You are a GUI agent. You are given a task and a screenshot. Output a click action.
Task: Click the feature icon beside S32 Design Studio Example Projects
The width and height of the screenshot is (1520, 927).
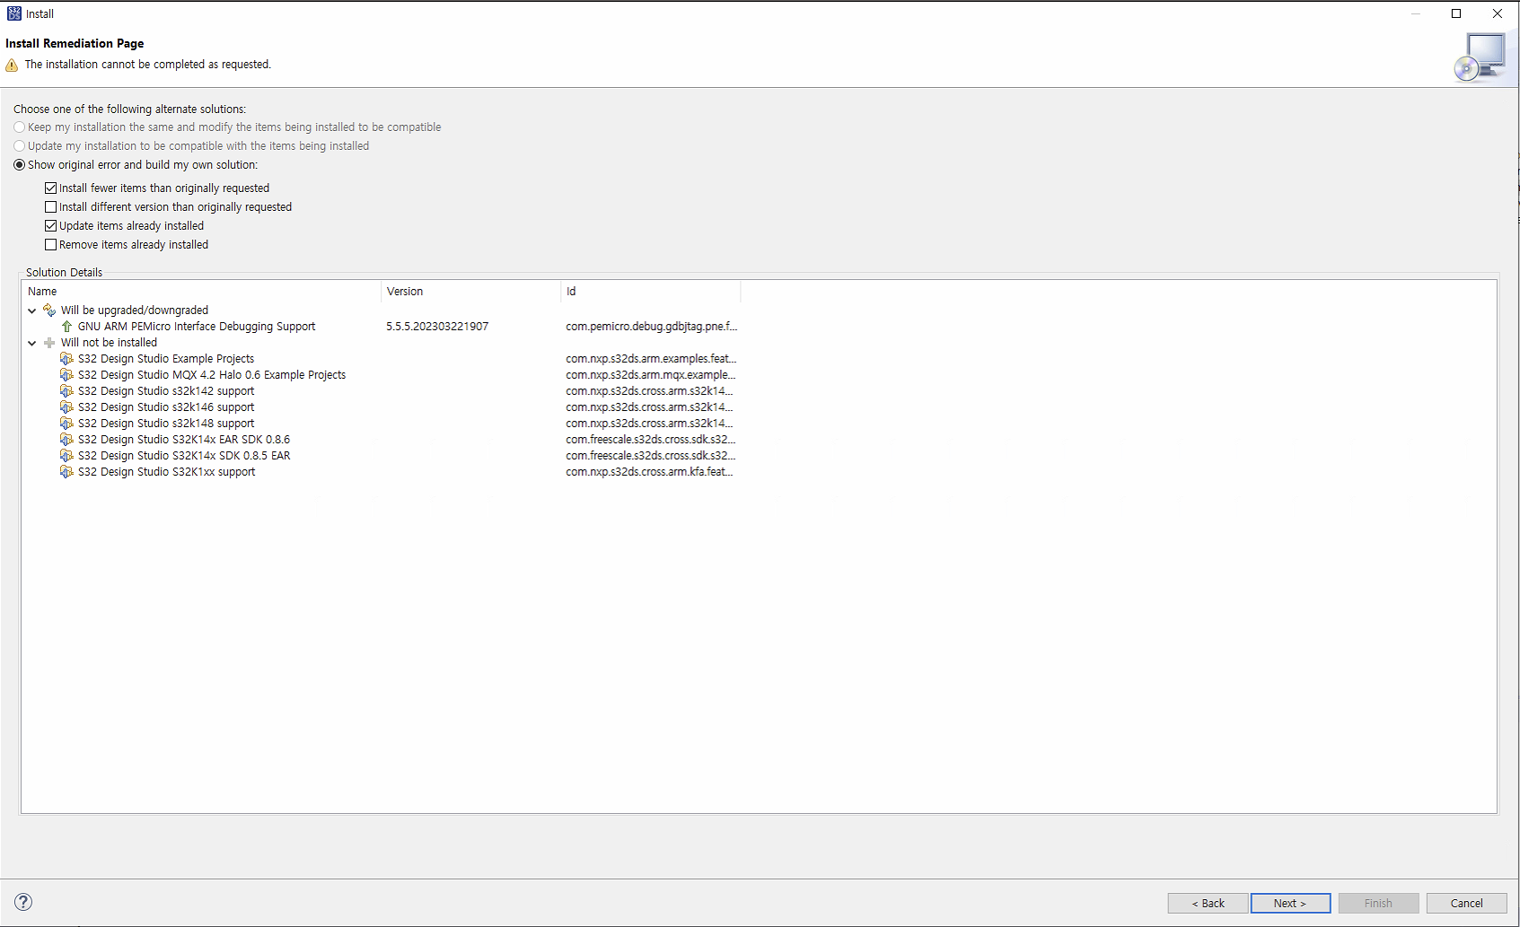point(66,358)
